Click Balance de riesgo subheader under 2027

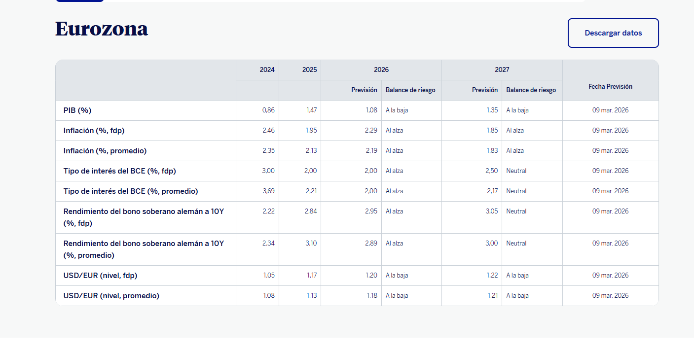pyautogui.click(x=531, y=90)
